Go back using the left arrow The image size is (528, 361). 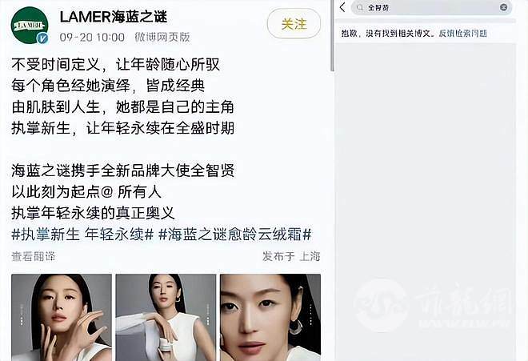pos(342,7)
